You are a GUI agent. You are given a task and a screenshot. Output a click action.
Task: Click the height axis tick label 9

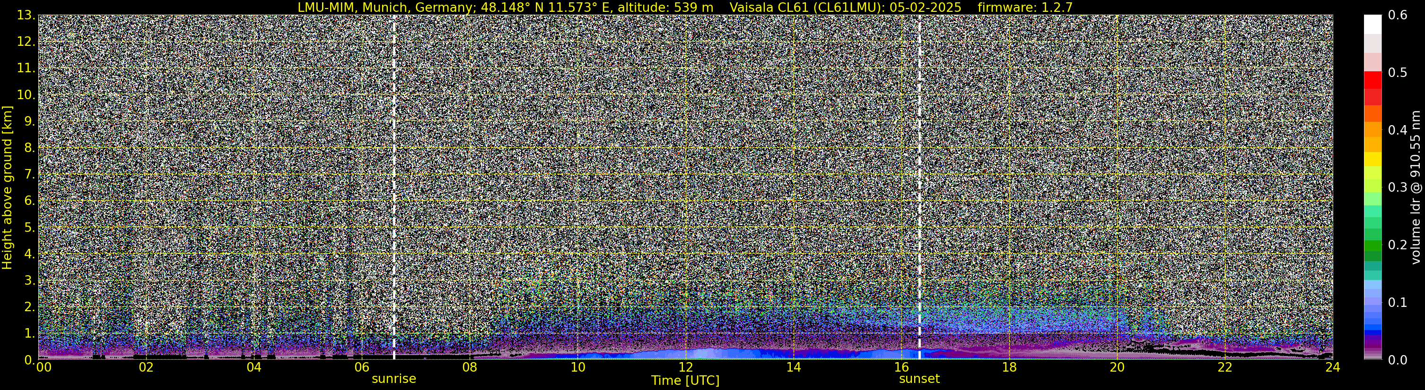tap(30, 121)
